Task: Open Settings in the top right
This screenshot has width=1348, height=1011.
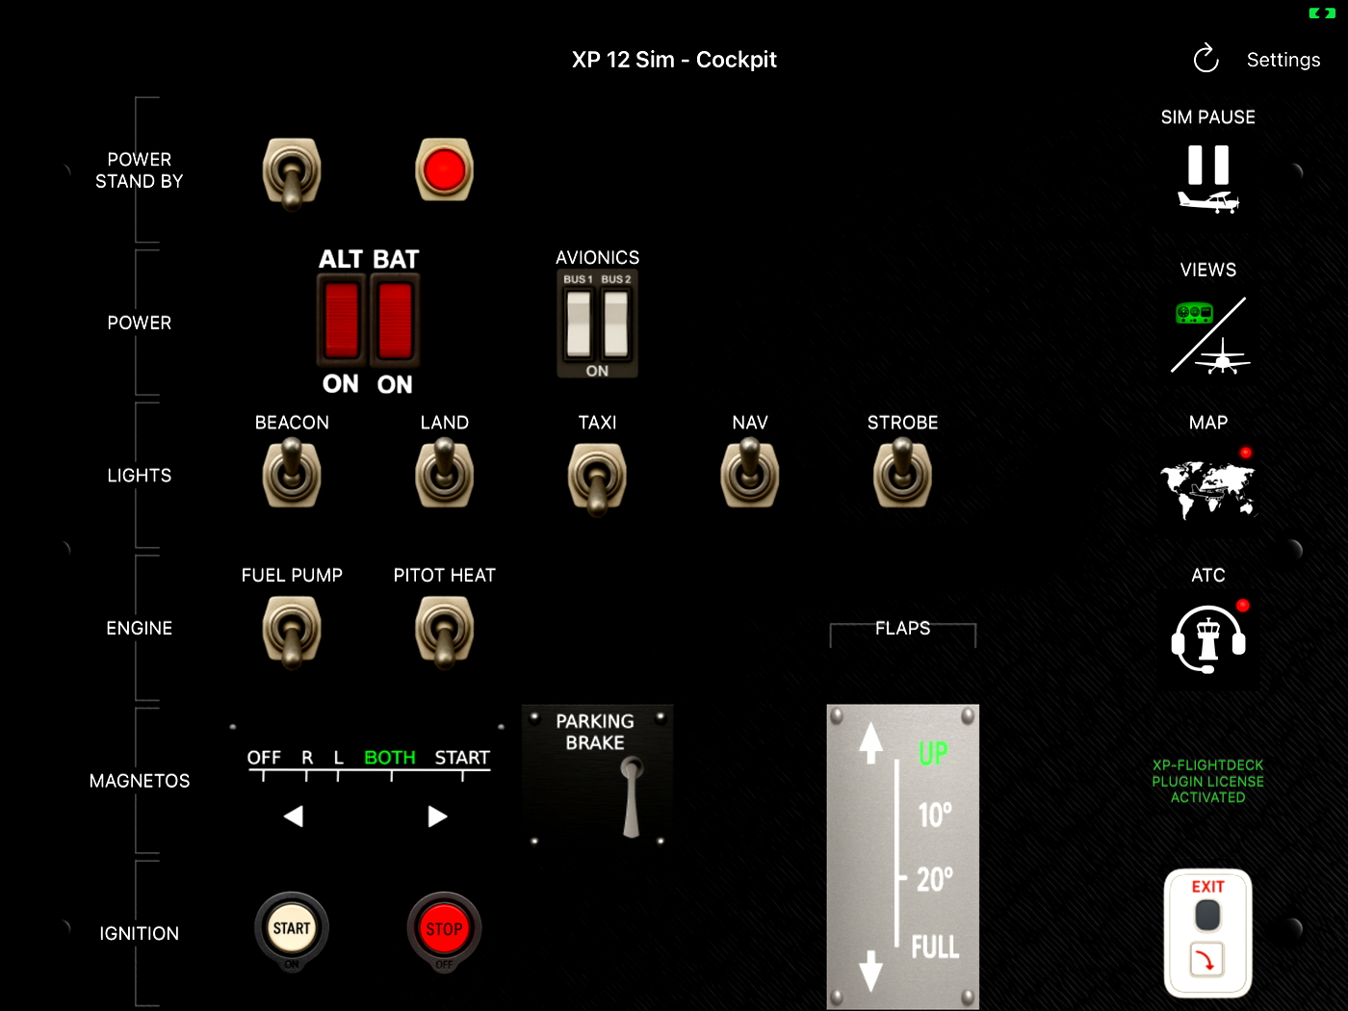Action: [x=1283, y=59]
